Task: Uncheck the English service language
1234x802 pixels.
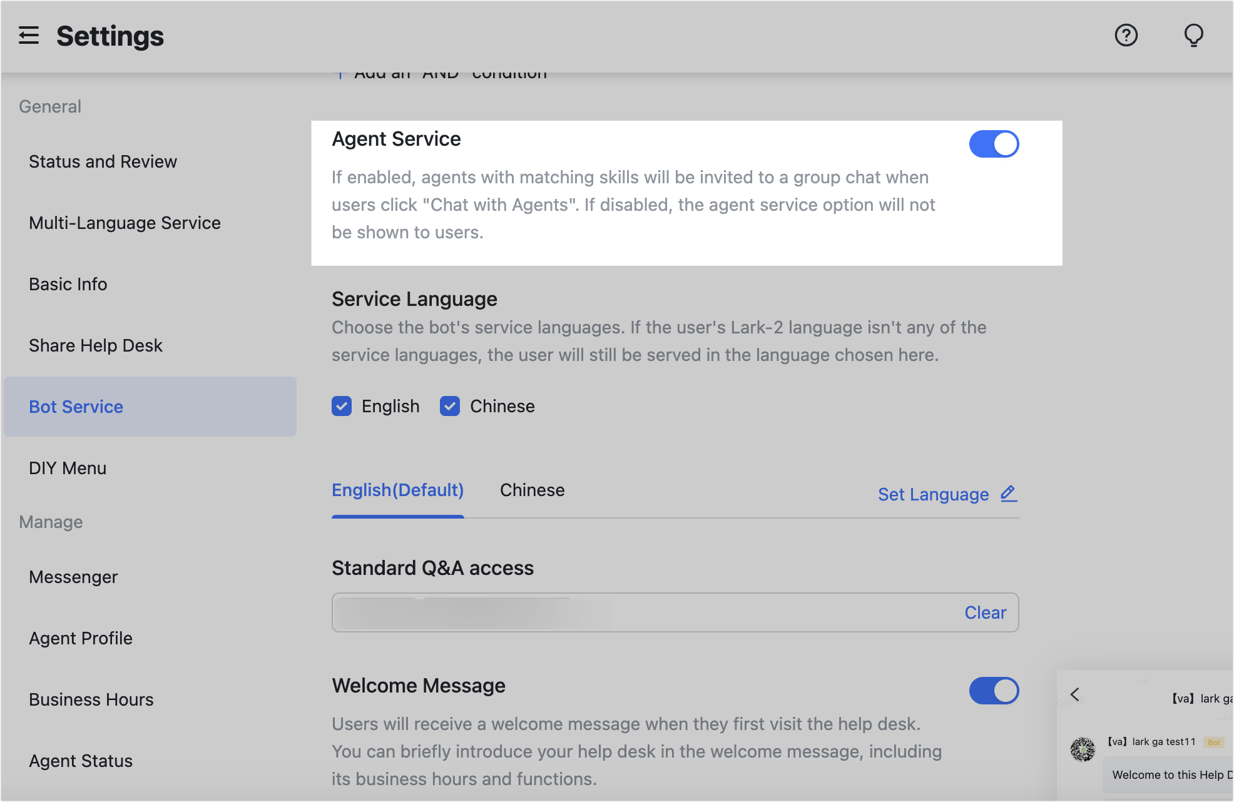Action: 342,406
